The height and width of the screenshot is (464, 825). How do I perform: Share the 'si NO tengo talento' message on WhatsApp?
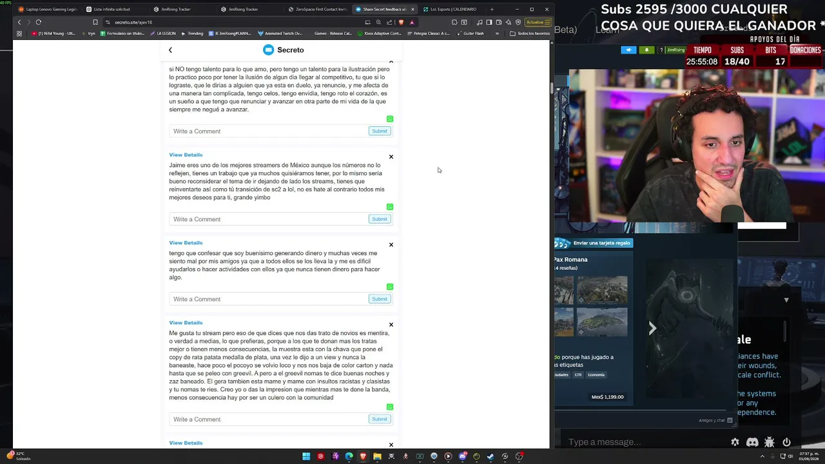(x=390, y=119)
